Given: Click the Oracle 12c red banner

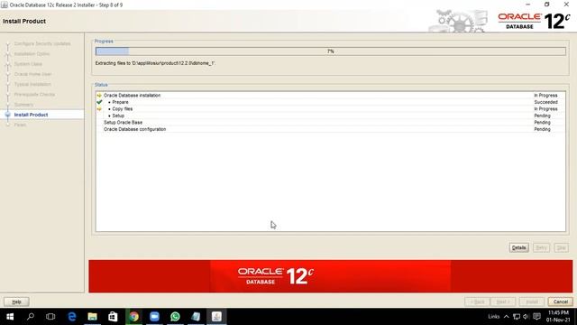Looking at the screenshot, I should point(331,276).
